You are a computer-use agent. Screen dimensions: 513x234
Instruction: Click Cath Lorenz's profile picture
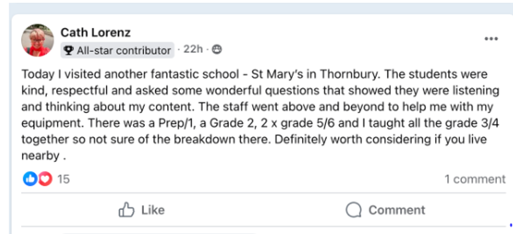(38, 40)
